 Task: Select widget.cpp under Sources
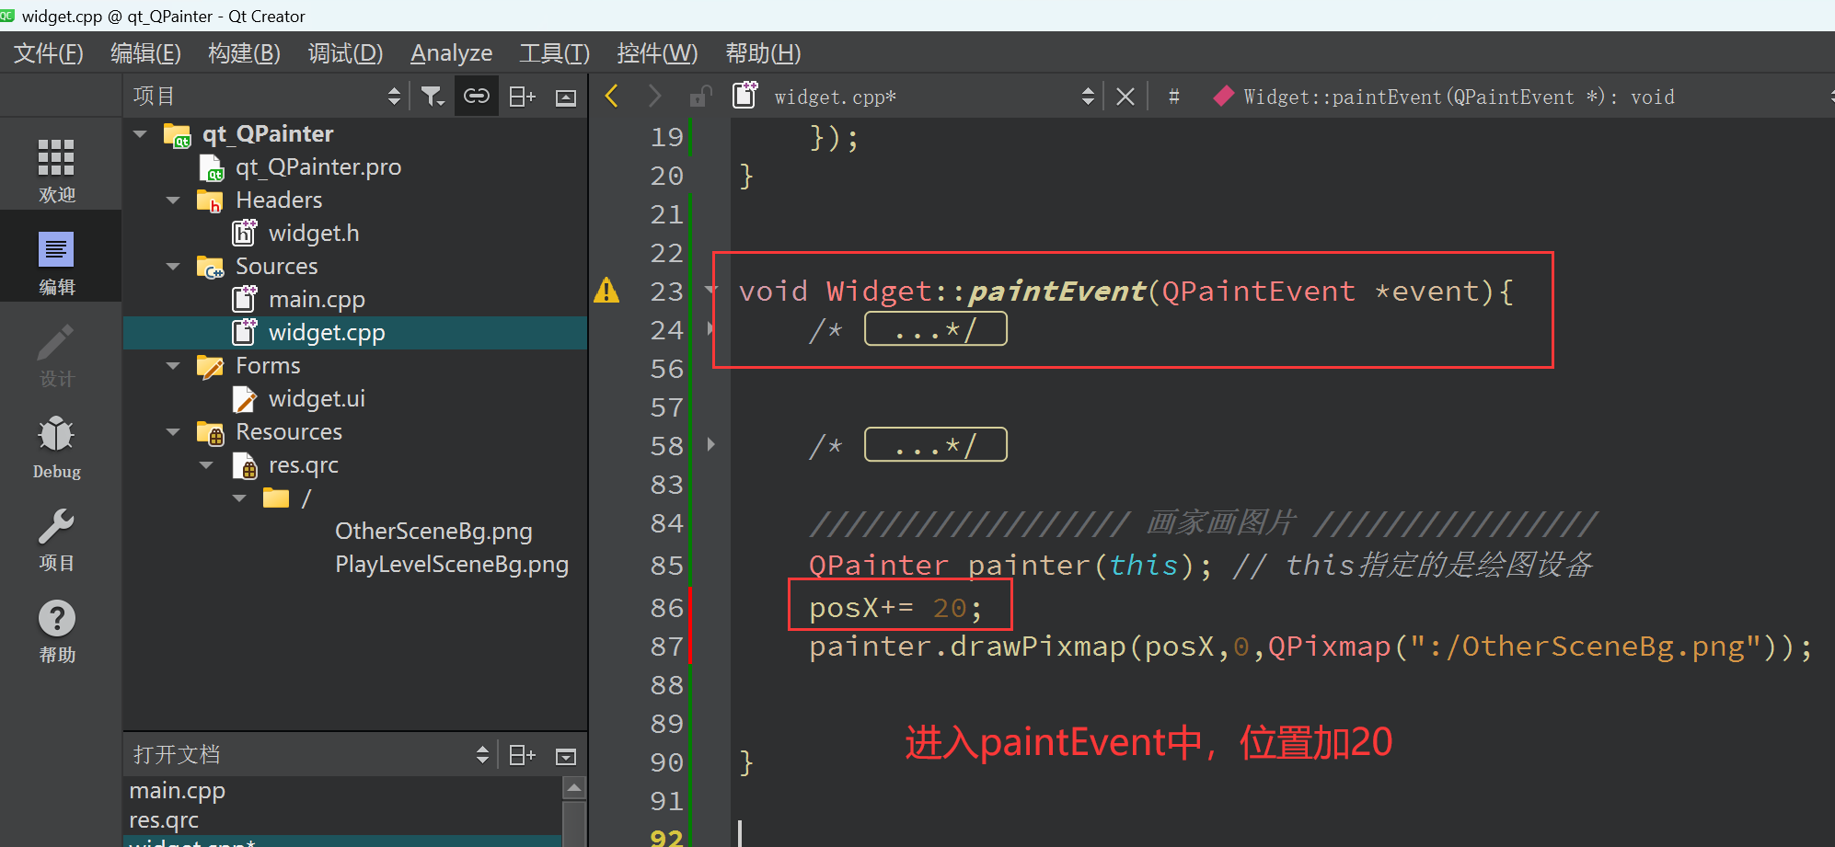327,333
